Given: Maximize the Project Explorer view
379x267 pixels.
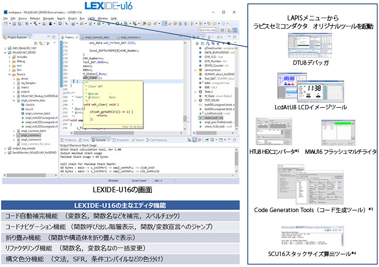Looking at the screenshot, I should (54, 37).
